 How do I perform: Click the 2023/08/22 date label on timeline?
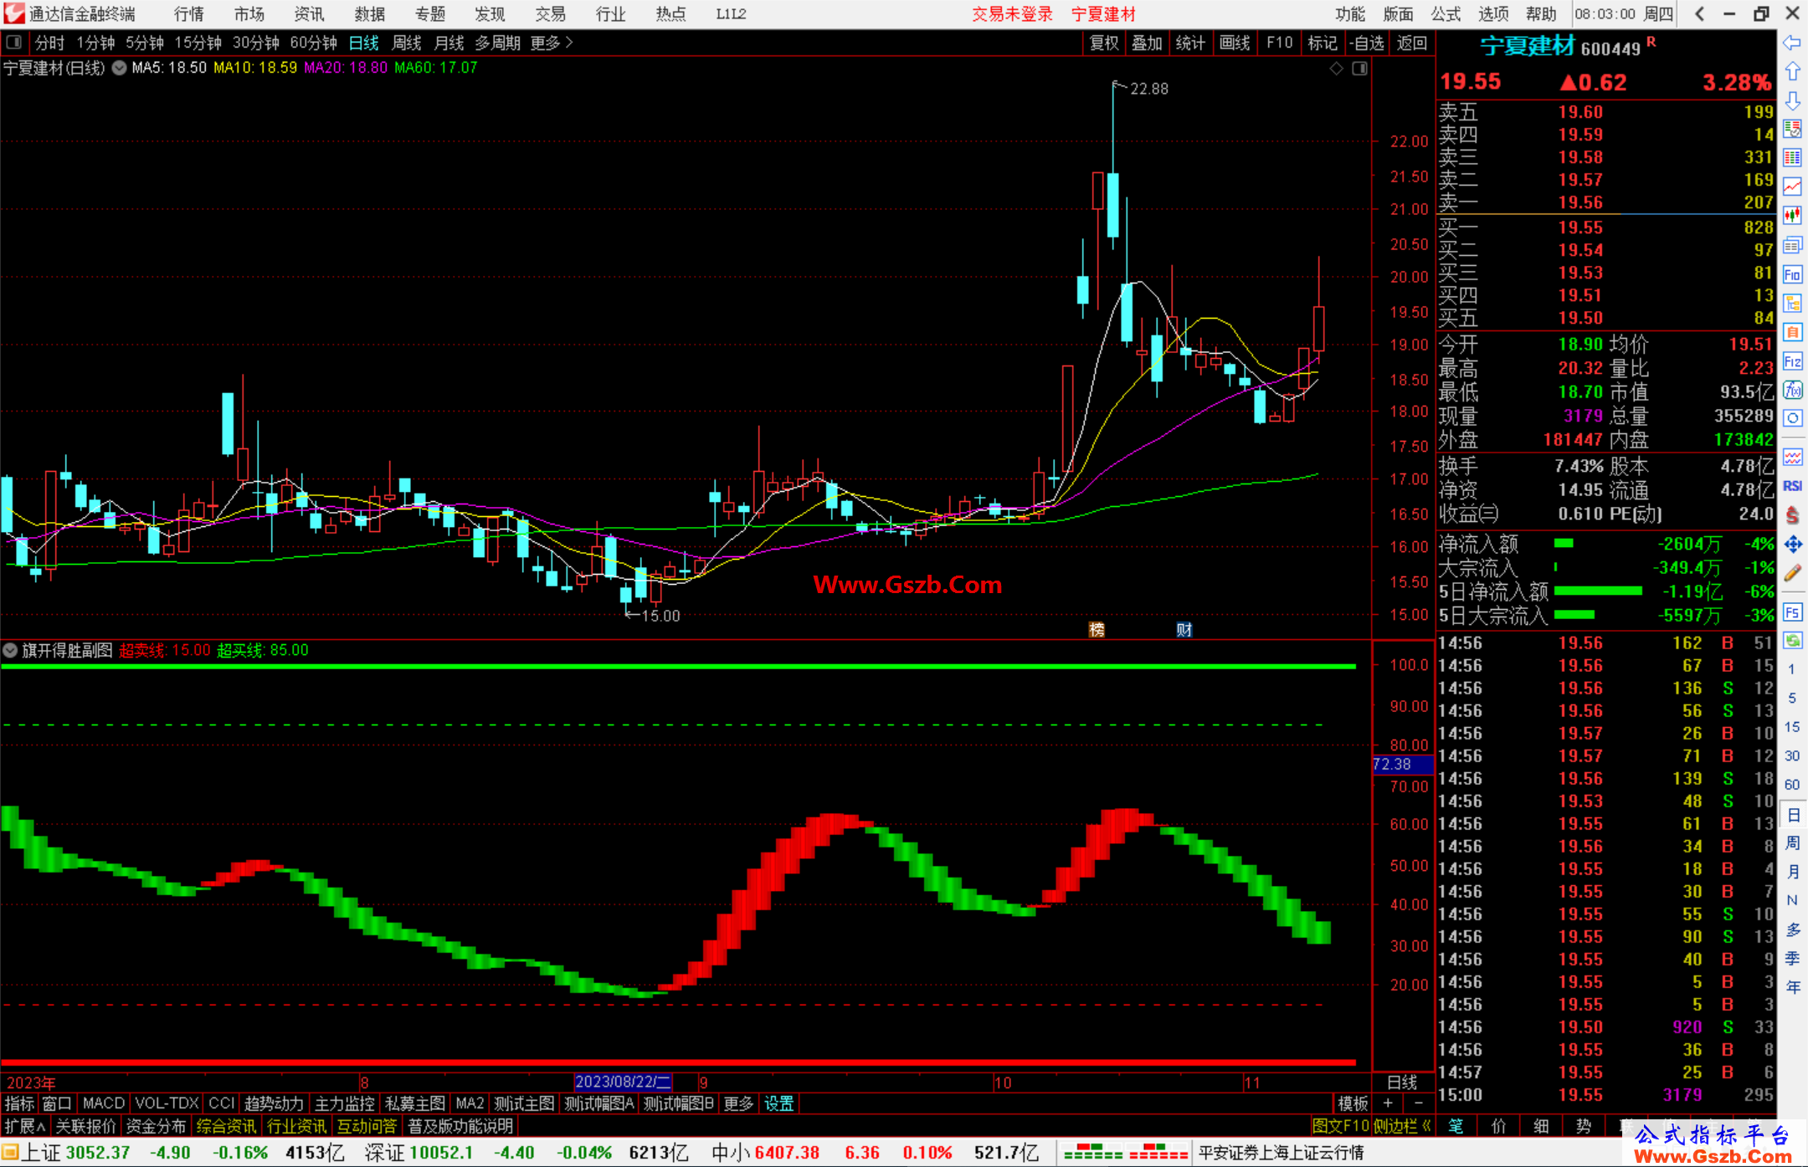624,1082
